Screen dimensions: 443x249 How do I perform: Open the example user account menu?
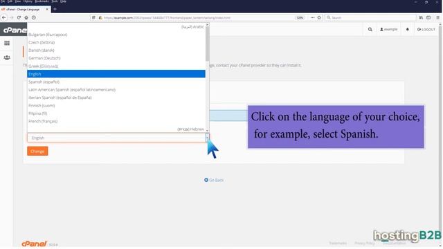coord(389,29)
